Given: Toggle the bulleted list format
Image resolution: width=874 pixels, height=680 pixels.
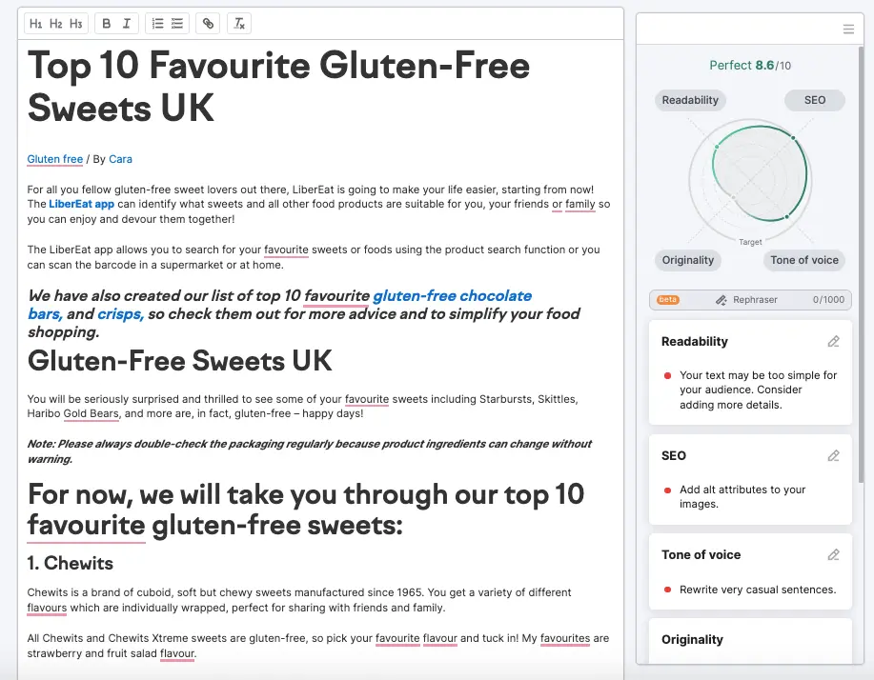Looking at the screenshot, I should point(177,24).
